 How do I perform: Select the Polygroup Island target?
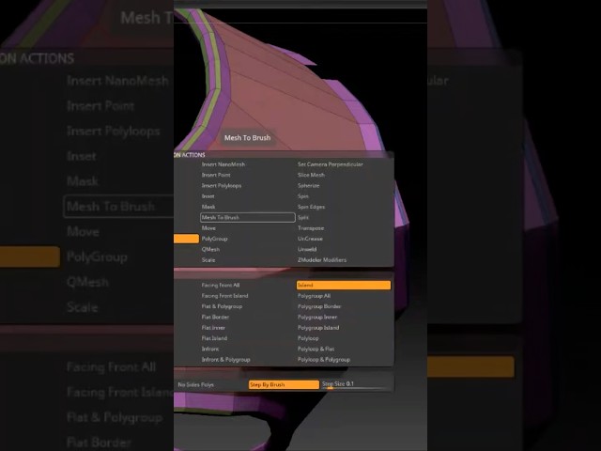(318, 328)
